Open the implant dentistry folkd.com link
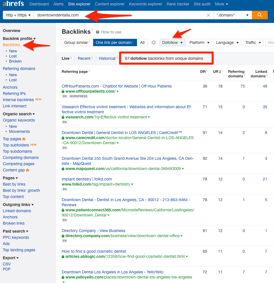The width and height of the screenshot is (274, 283). point(87,179)
